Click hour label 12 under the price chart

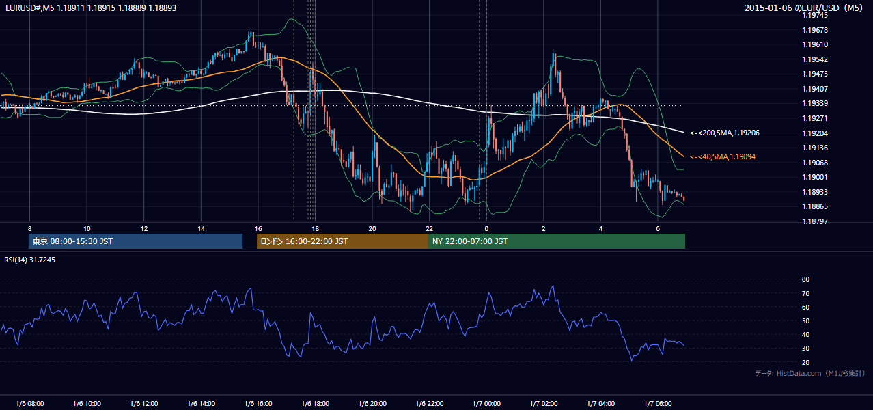tap(144, 228)
